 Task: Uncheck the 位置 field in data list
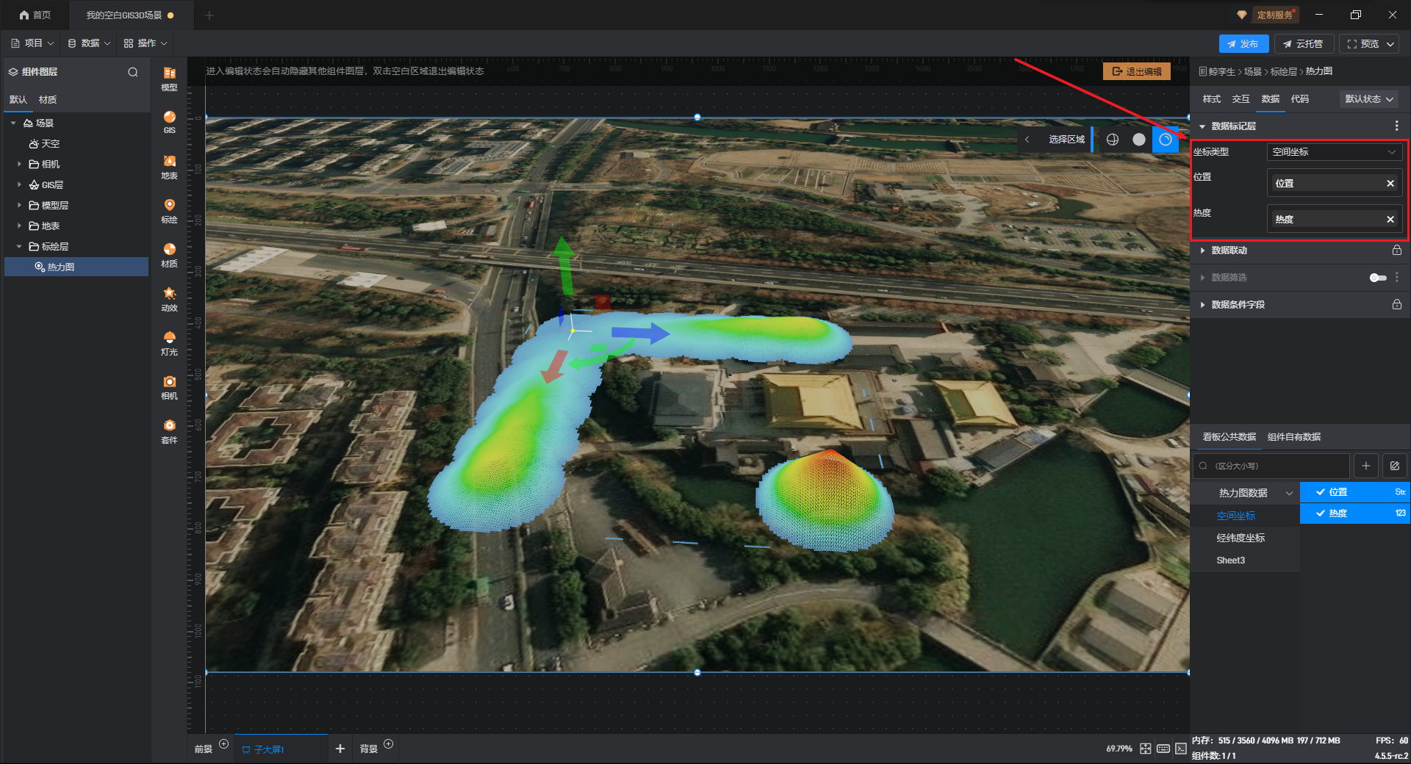1321,492
